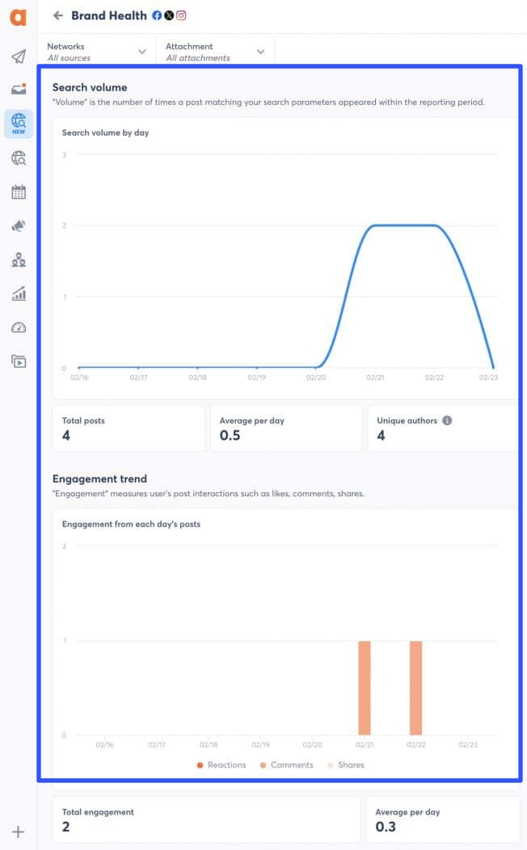View Reports via the bar chart icon

18,294
